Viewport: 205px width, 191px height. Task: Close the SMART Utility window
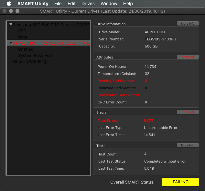pos(5,11)
